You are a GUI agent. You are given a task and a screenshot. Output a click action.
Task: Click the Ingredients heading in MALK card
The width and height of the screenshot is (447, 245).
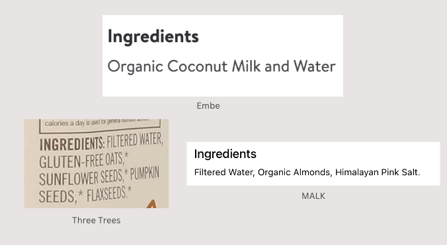[225, 154]
